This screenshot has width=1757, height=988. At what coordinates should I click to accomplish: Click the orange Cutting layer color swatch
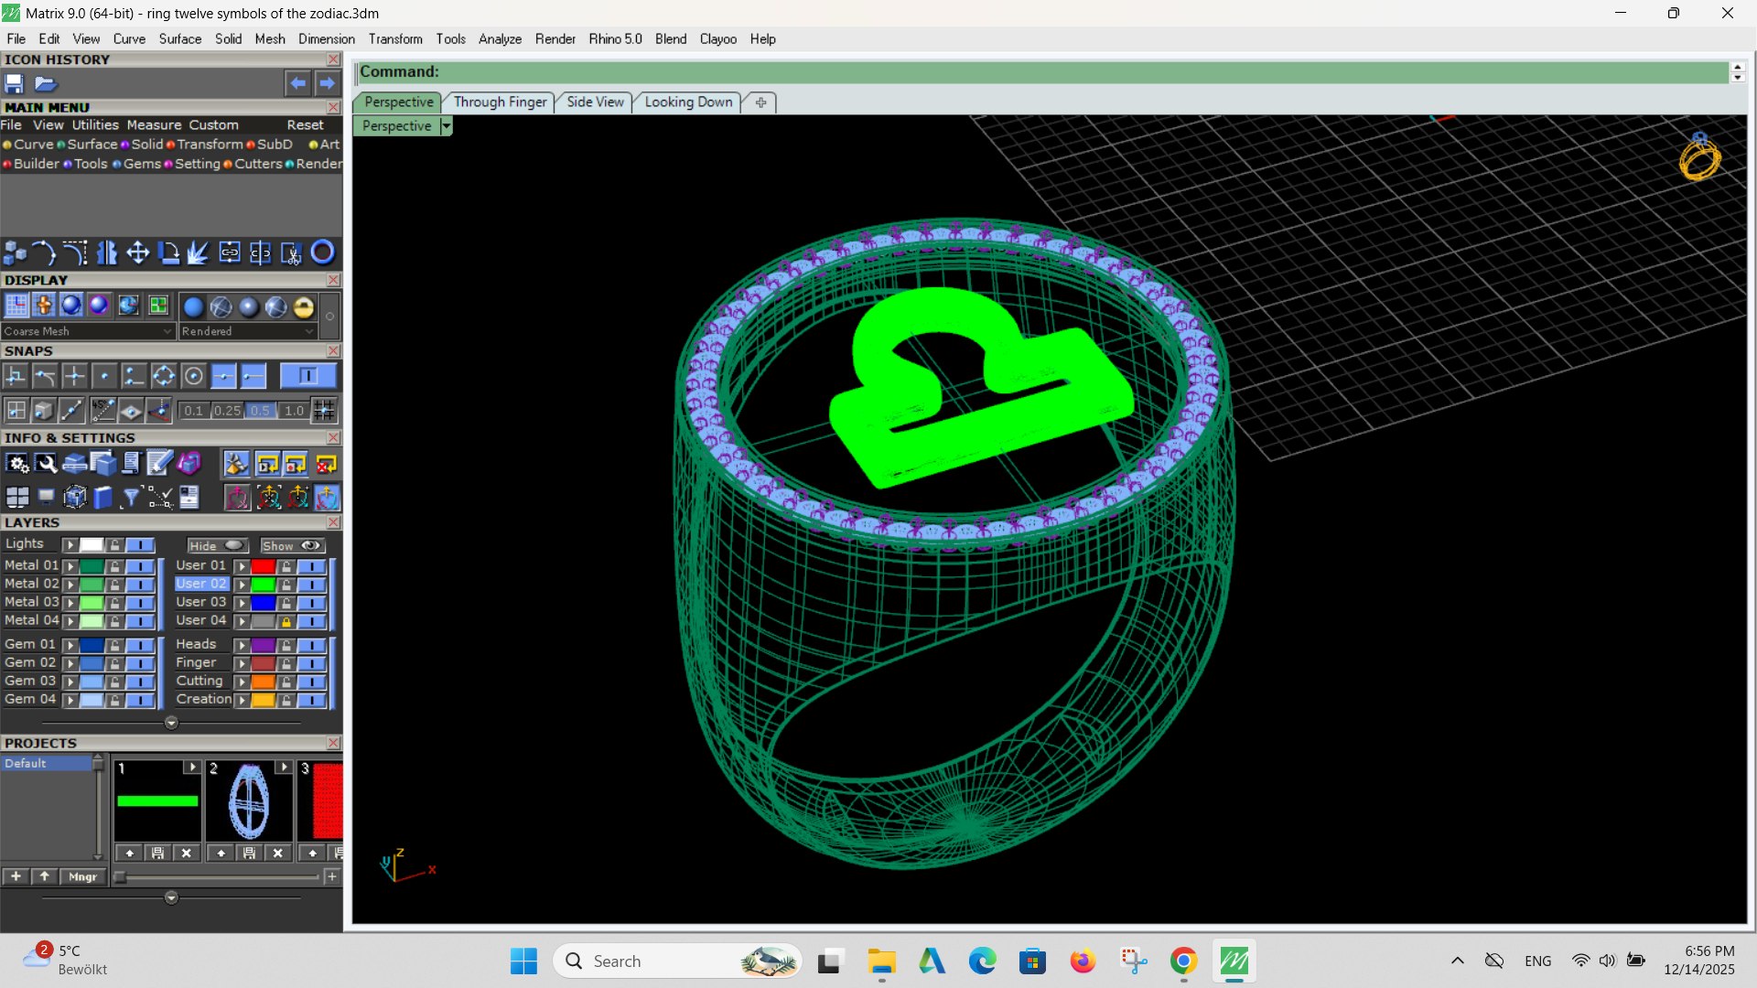[264, 682]
